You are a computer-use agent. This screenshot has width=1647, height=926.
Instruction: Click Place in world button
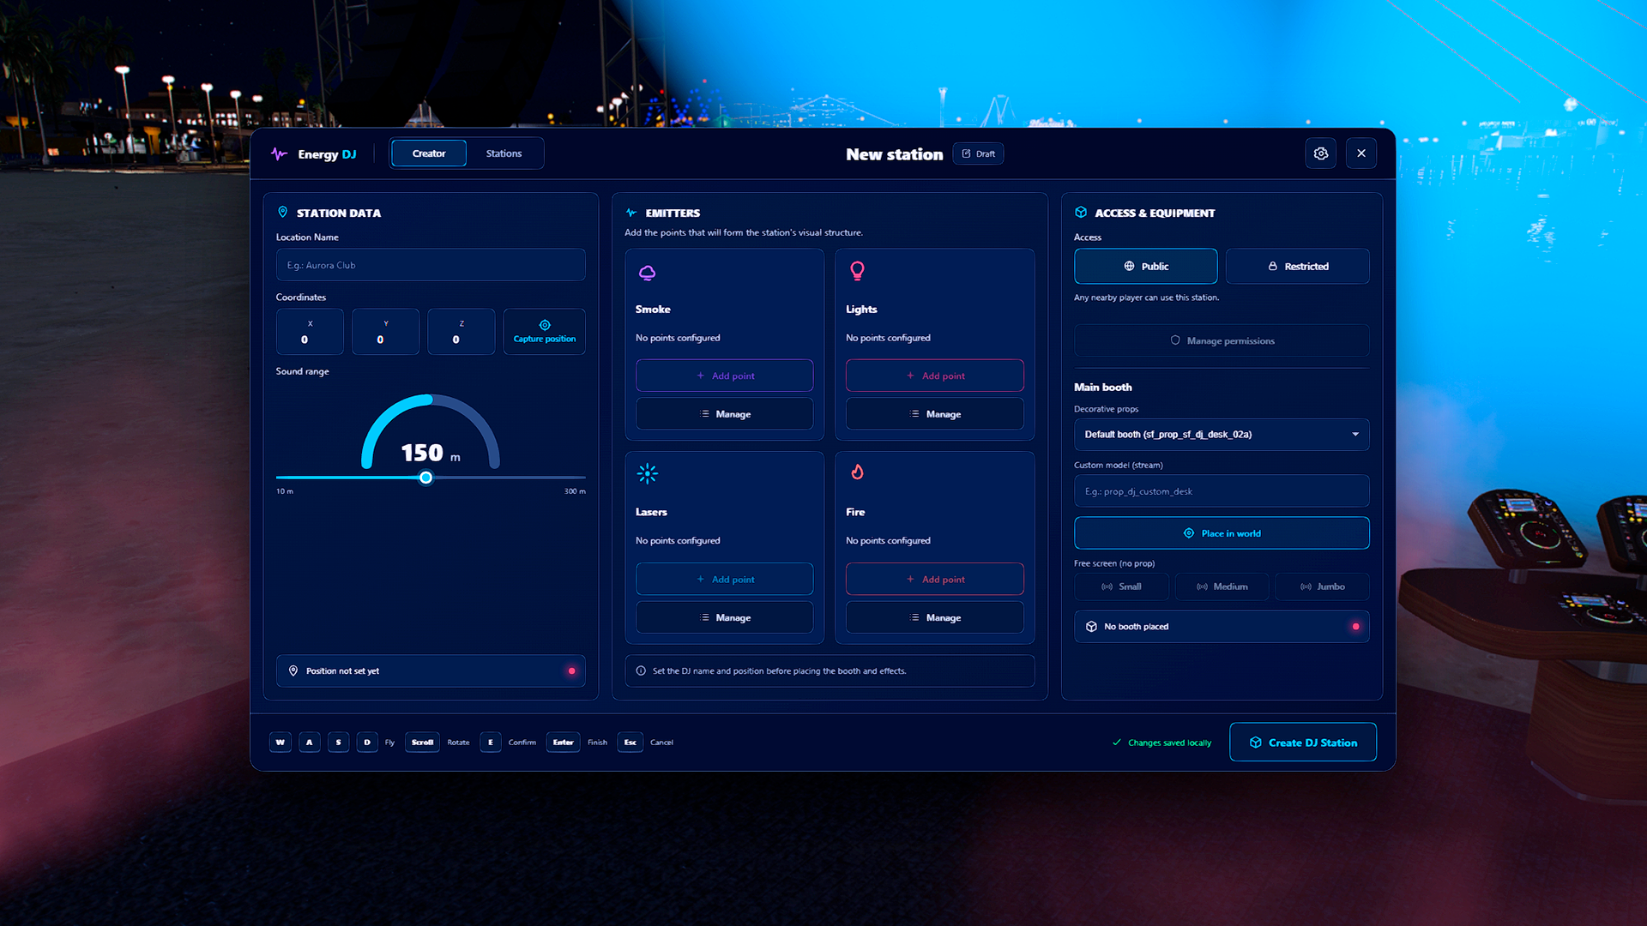(x=1222, y=533)
